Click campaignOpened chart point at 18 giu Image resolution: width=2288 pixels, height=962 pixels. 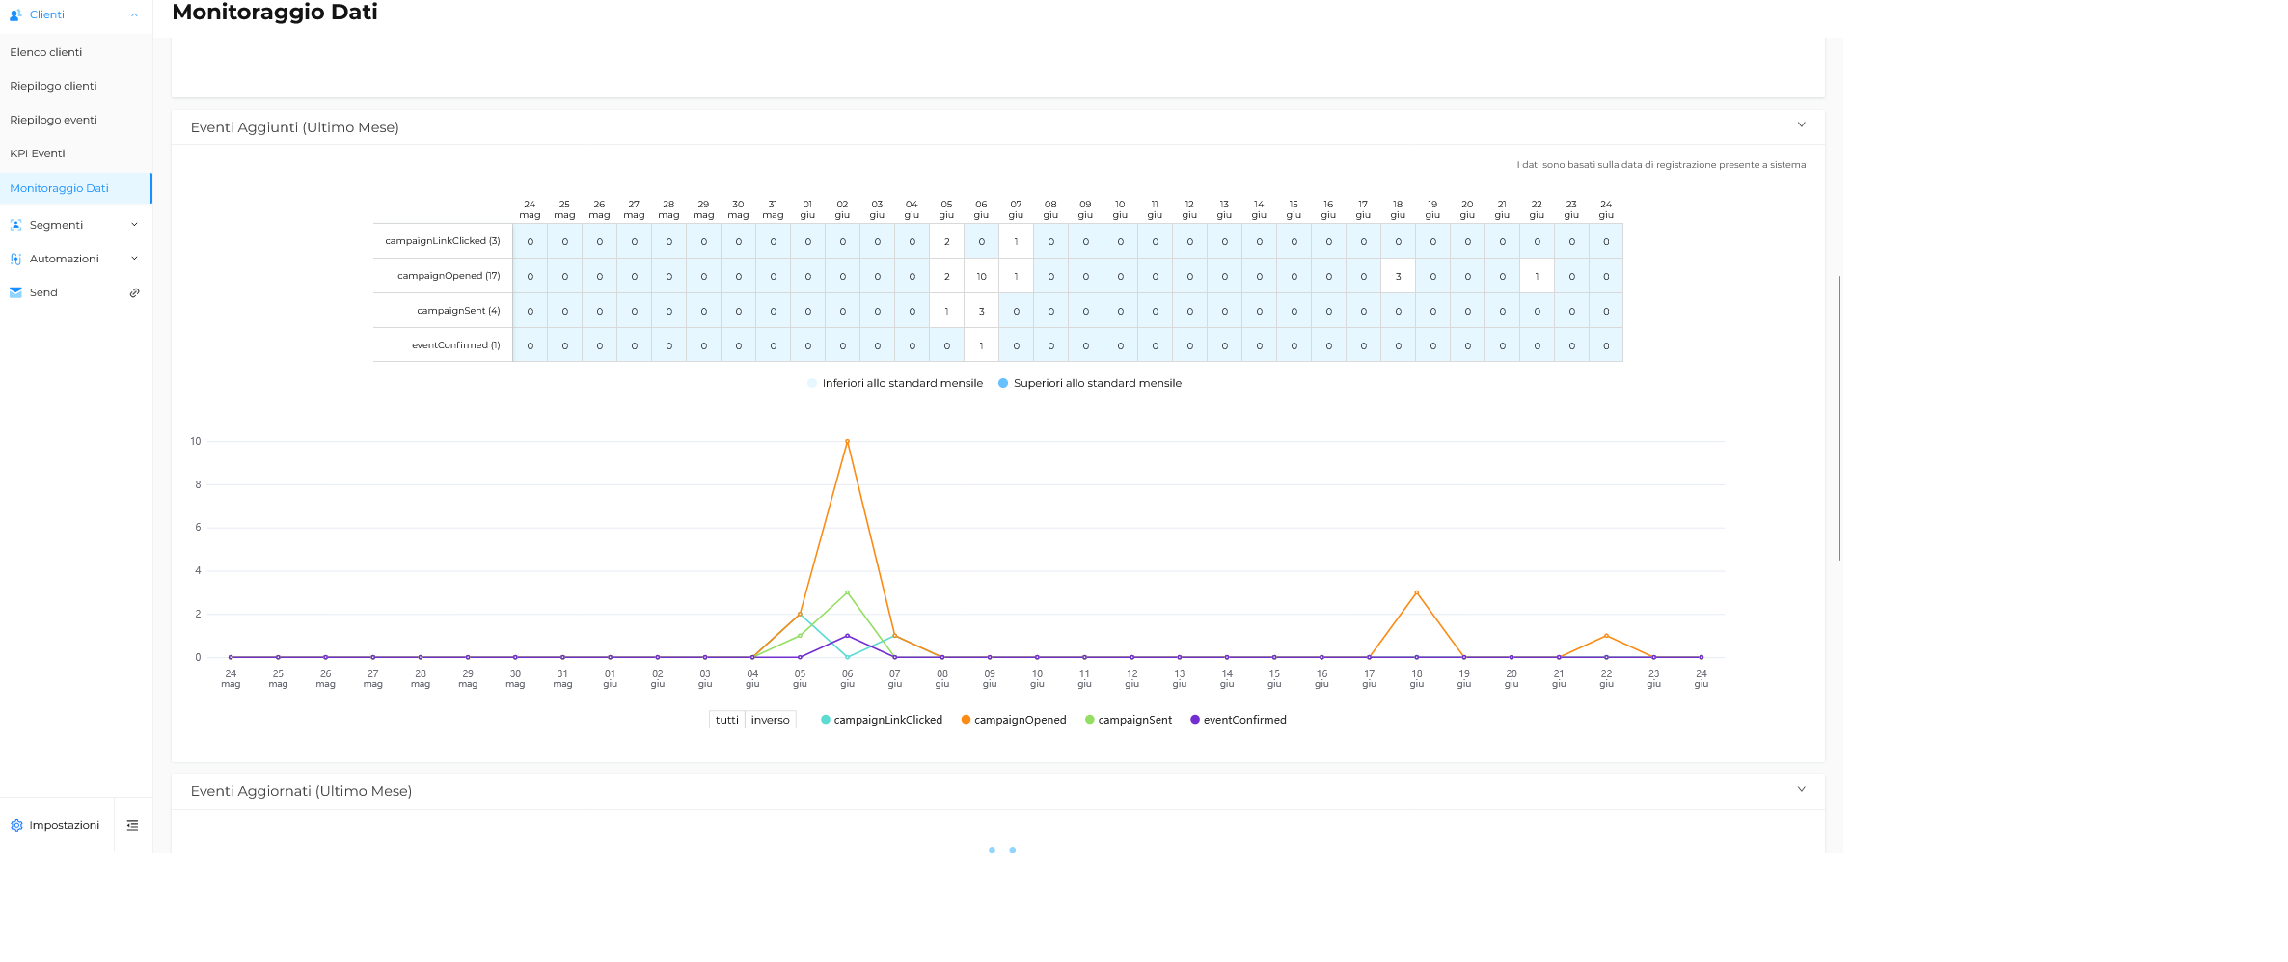point(1416,592)
